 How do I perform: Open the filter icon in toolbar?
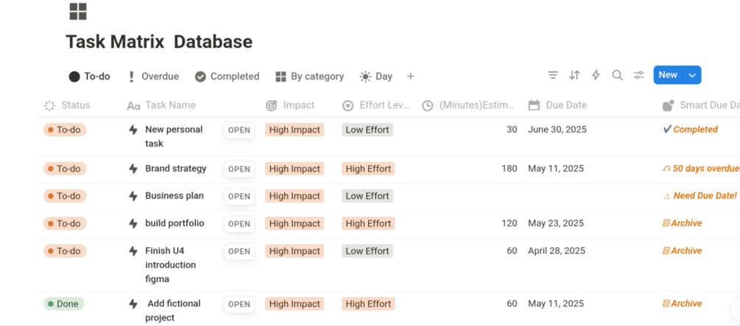point(553,75)
